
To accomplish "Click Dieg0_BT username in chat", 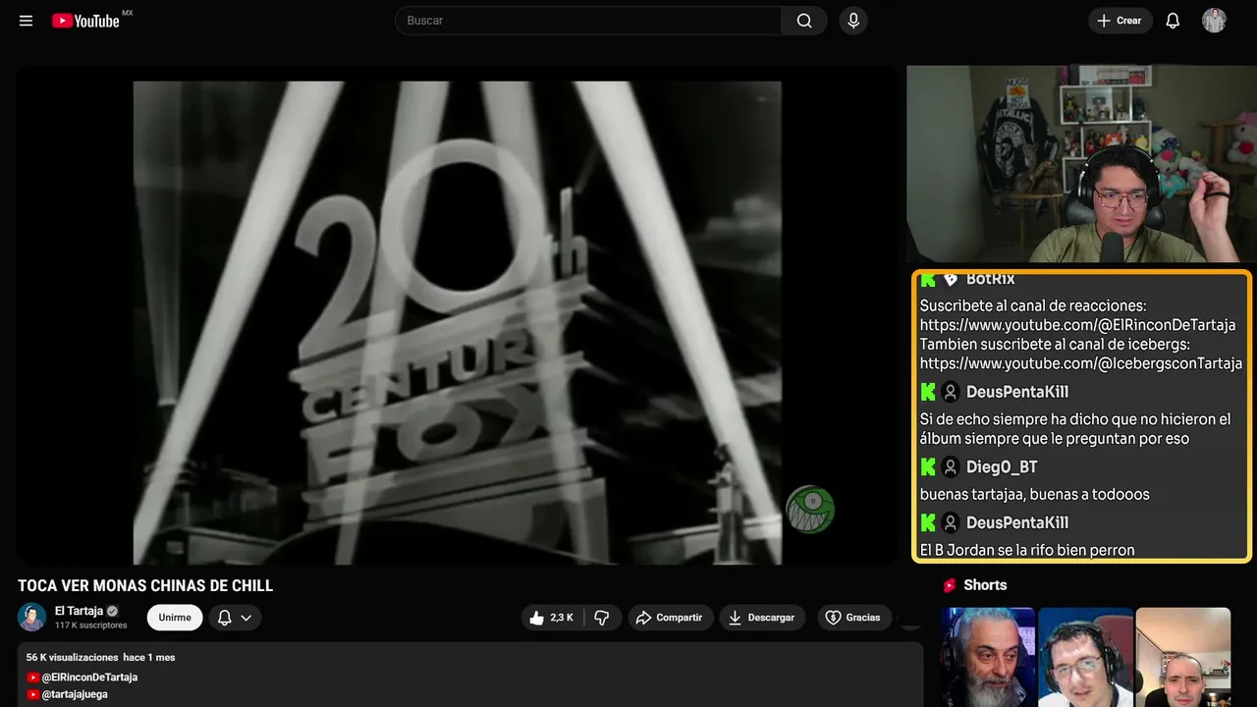I will point(1002,467).
